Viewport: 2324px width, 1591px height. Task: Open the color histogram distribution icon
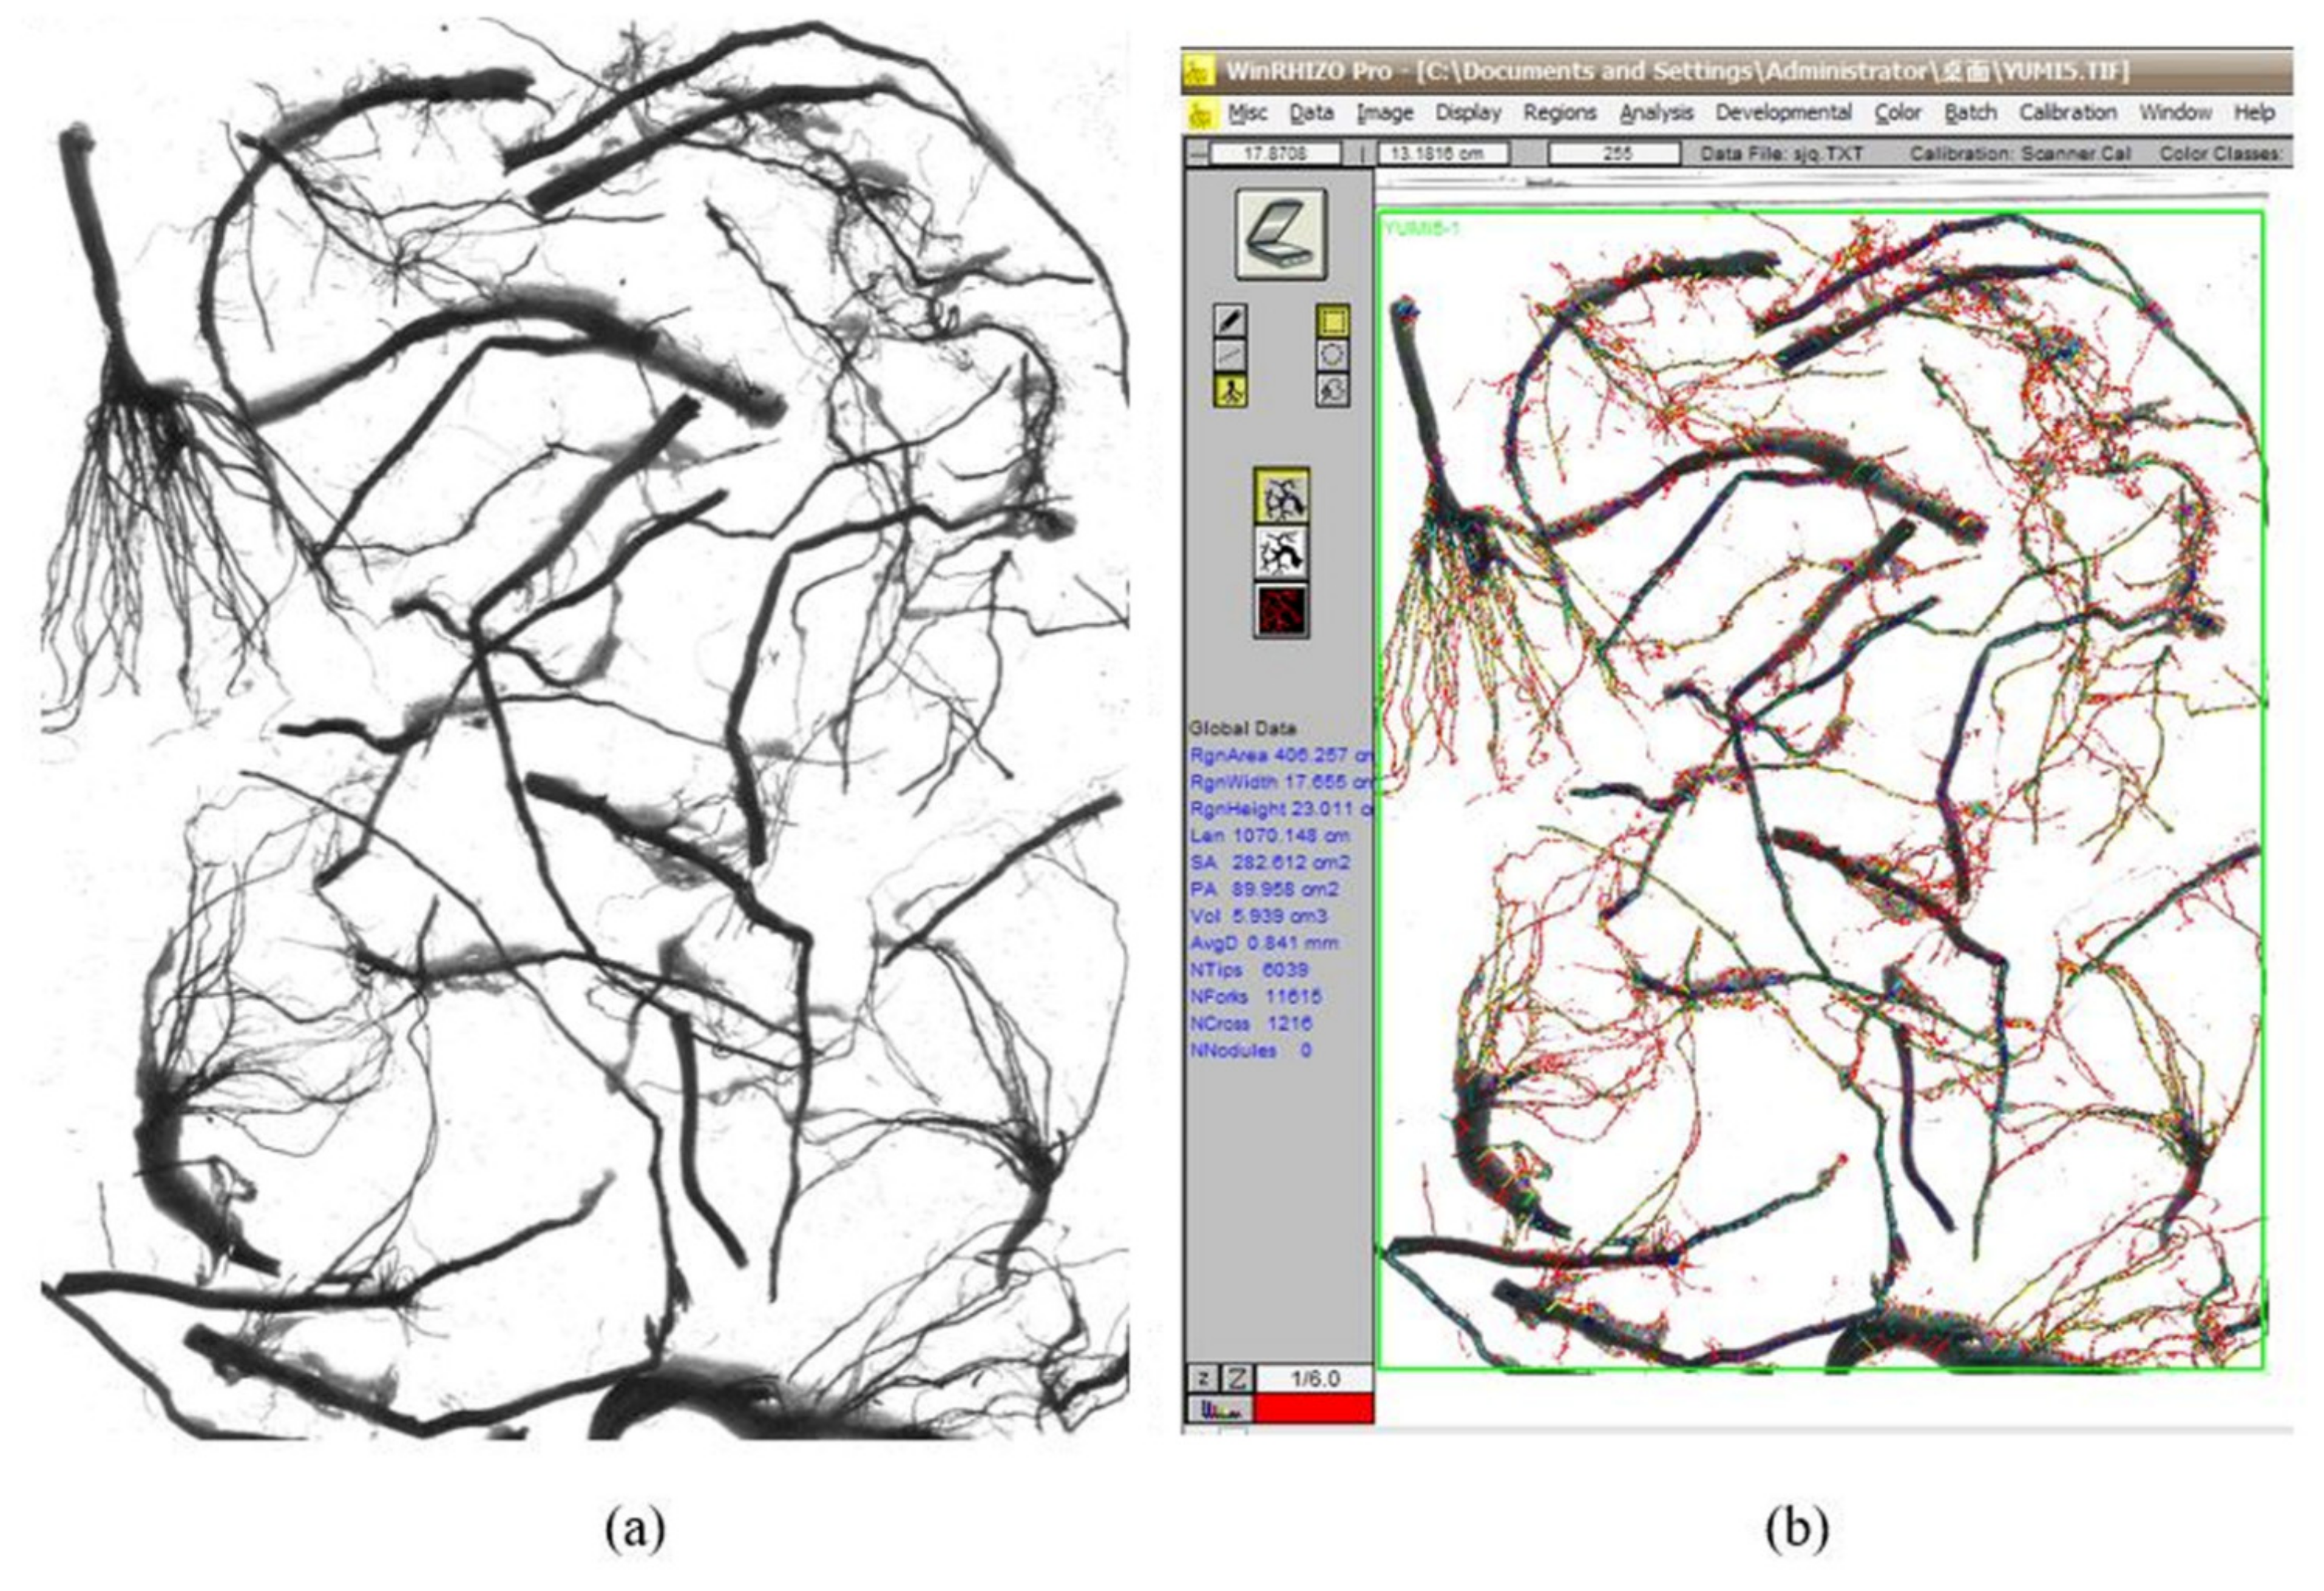pyautogui.click(x=1220, y=1410)
